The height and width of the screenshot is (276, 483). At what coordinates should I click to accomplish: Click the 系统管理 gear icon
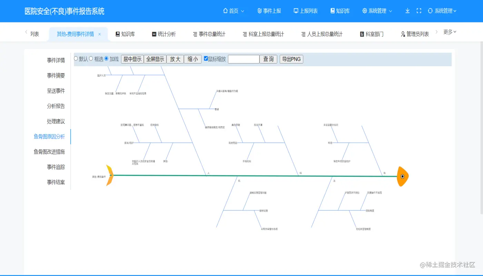364,11
